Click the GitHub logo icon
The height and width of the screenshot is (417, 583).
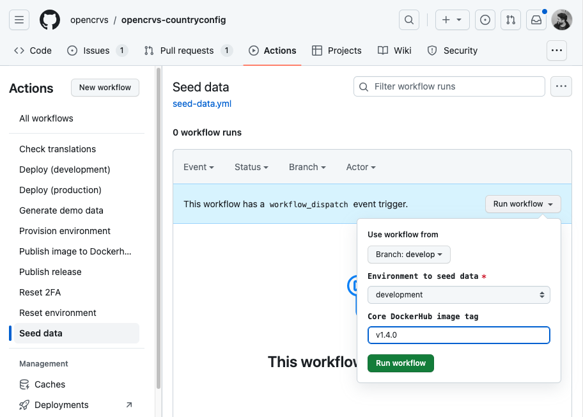pos(50,20)
